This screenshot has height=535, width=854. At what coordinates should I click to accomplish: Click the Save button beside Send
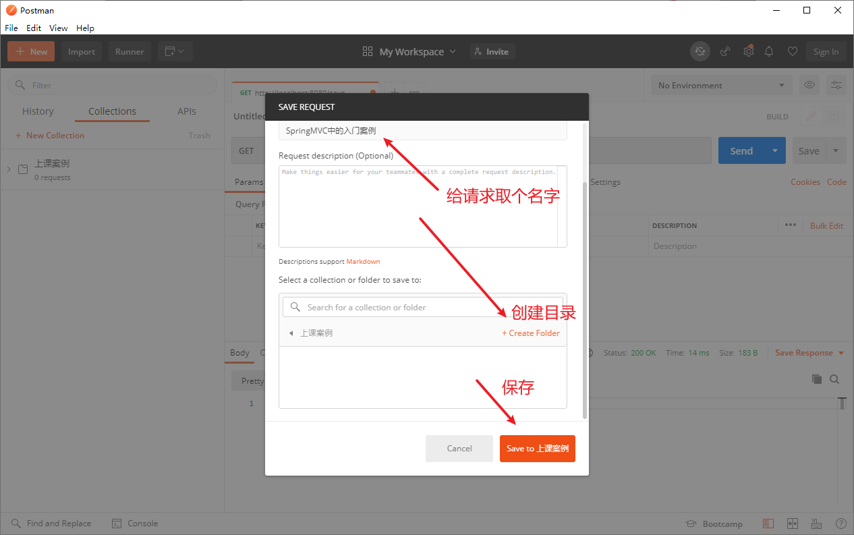(809, 150)
